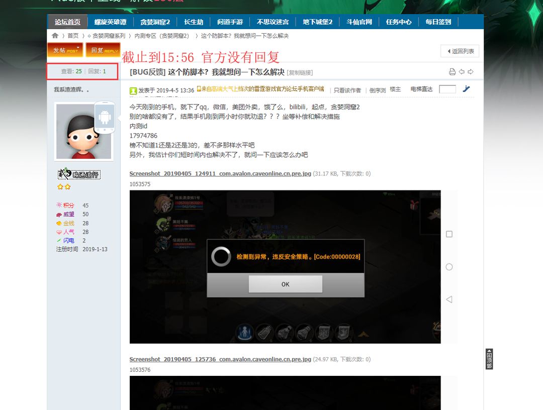Print this thread using the printer icon
543x410 pixels.
click(452, 72)
